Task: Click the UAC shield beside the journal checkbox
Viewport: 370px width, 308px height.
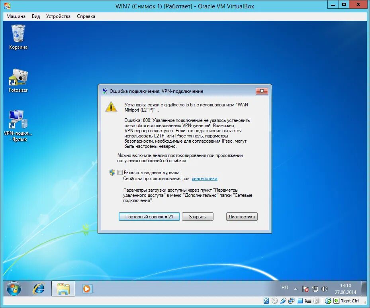Action: [112, 173]
